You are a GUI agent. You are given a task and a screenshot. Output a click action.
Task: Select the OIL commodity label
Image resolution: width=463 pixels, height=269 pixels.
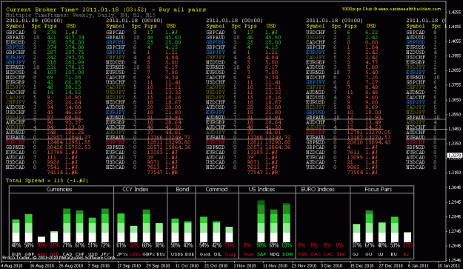click(217, 254)
